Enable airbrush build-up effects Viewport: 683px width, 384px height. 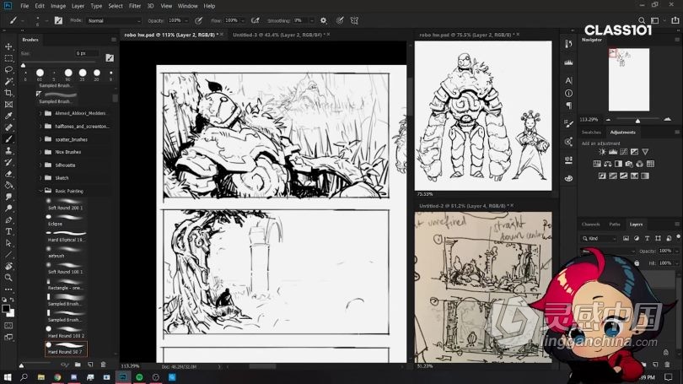tap(255, 20)
